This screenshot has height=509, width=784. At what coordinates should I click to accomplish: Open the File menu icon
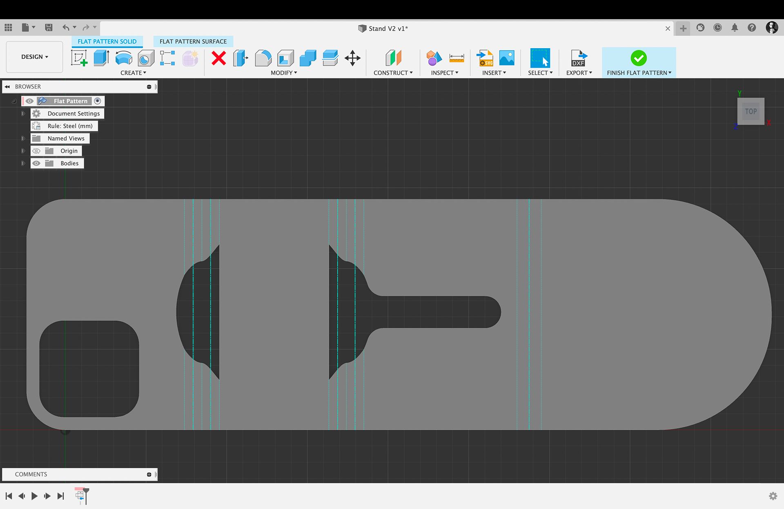pyautogui.click(x=28, y=28)
